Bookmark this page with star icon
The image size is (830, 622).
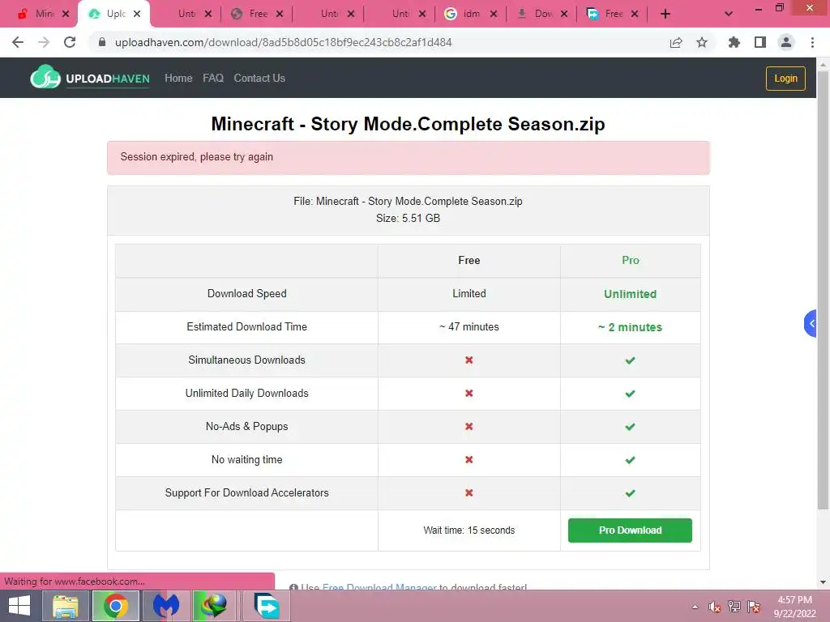tap(702, 42)
